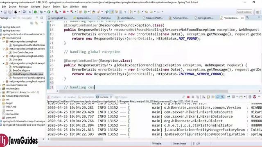Collapse the net.javaguides.springboot.entity package
The image size is (262, 147).
4,56
